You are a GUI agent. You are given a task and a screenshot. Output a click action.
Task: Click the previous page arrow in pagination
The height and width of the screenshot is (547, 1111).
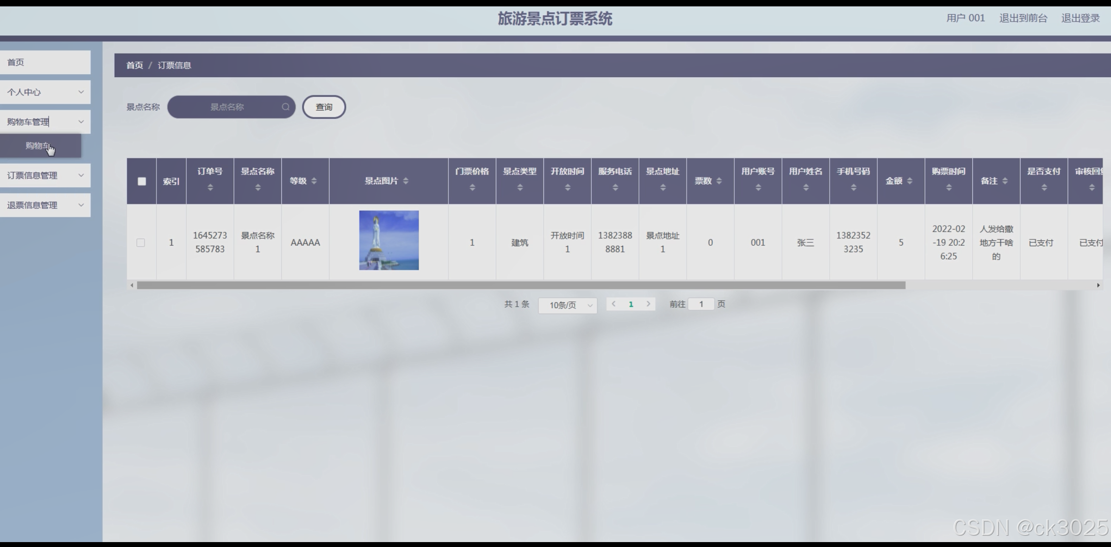pyautogui.click(x=613, y=304)
